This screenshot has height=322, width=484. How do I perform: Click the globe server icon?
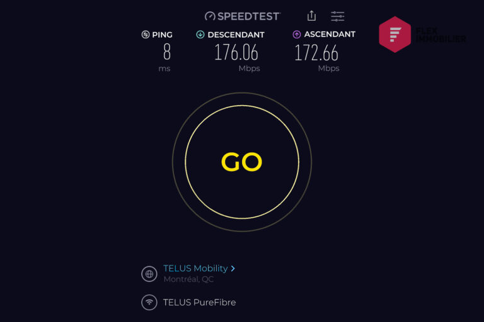pyautogui.click(x=149, y=274)
